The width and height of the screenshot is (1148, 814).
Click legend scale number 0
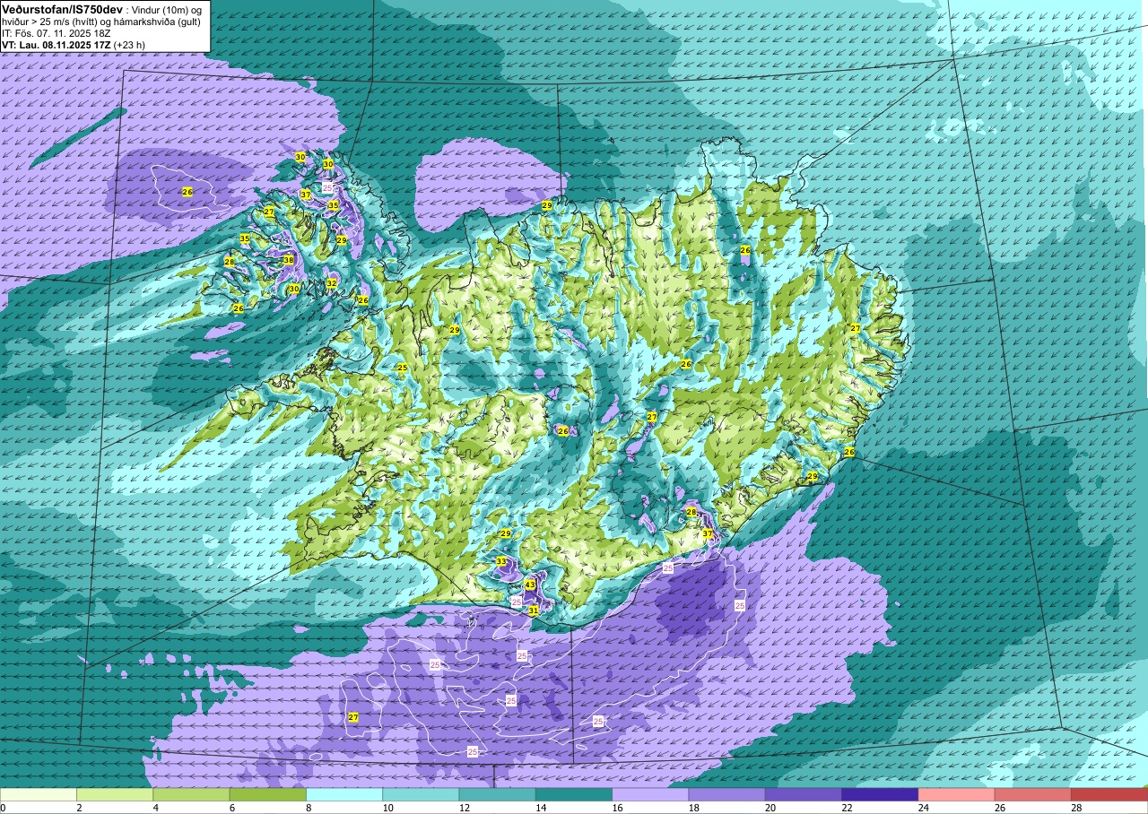3,808
